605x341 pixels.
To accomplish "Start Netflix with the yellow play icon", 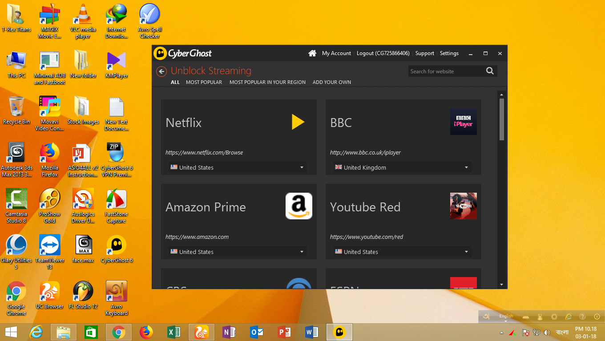I will (x=298, y=122).
